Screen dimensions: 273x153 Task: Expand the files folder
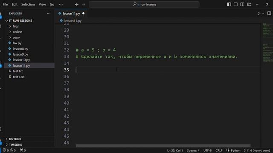(x=16, y=26)
